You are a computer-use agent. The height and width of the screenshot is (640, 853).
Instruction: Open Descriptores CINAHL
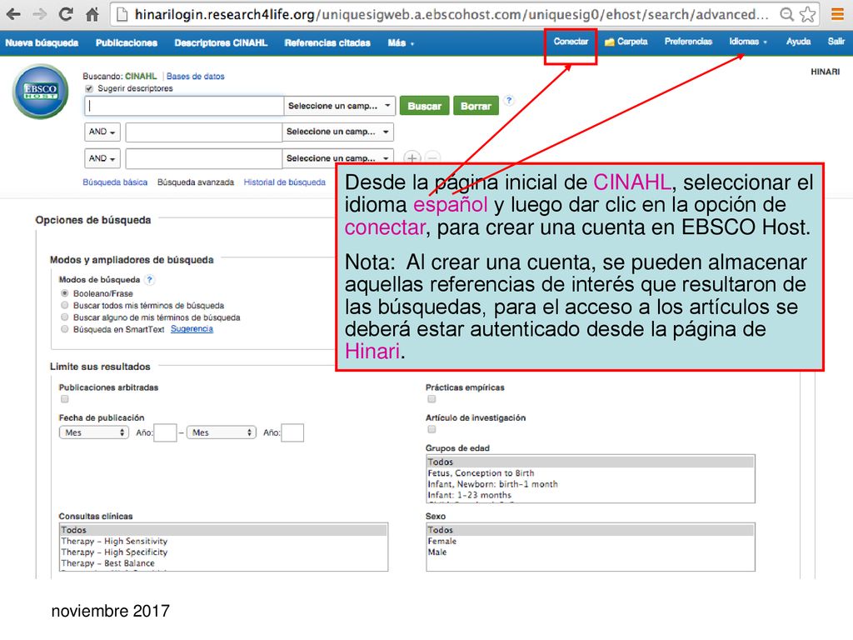pyautogui.click(x=221, y=43)
